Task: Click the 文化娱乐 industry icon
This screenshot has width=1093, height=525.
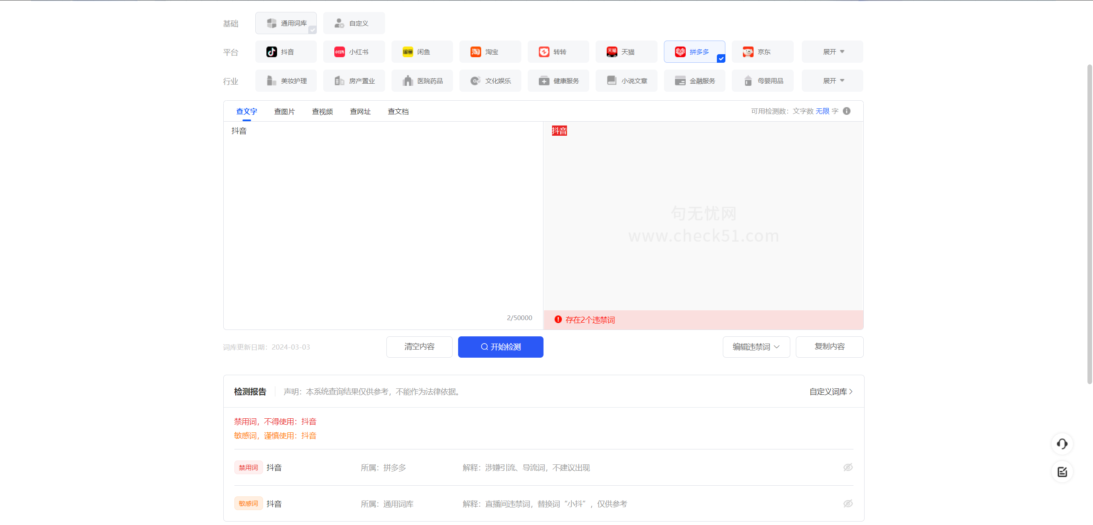Action: tap(476, 81)
